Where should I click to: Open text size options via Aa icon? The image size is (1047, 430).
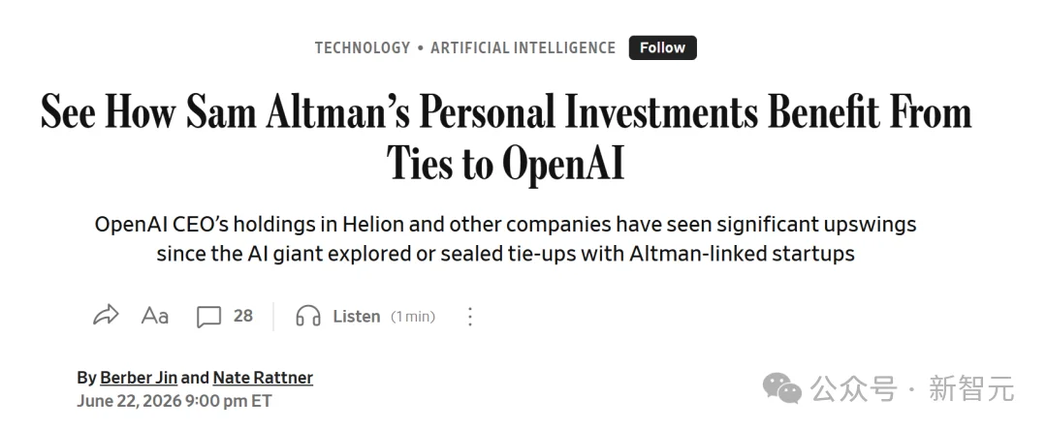(x=155, y=316)
